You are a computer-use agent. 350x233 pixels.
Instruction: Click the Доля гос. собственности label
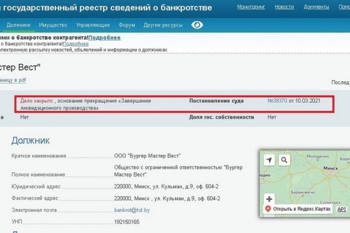click(222, 117)
